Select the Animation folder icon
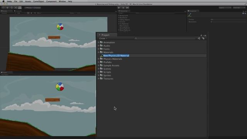 [x=101, y=42]
